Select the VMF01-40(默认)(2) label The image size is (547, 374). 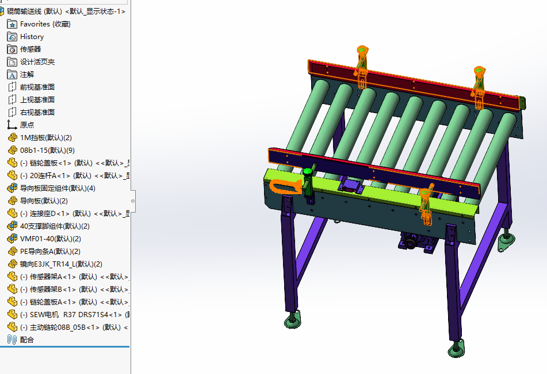[x=51, y=239]
